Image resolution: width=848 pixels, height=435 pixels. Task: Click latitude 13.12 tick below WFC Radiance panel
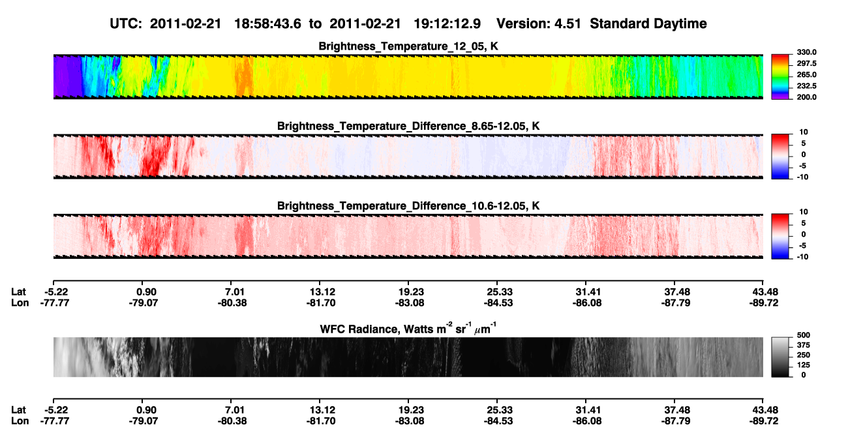[x=323, y=410]
